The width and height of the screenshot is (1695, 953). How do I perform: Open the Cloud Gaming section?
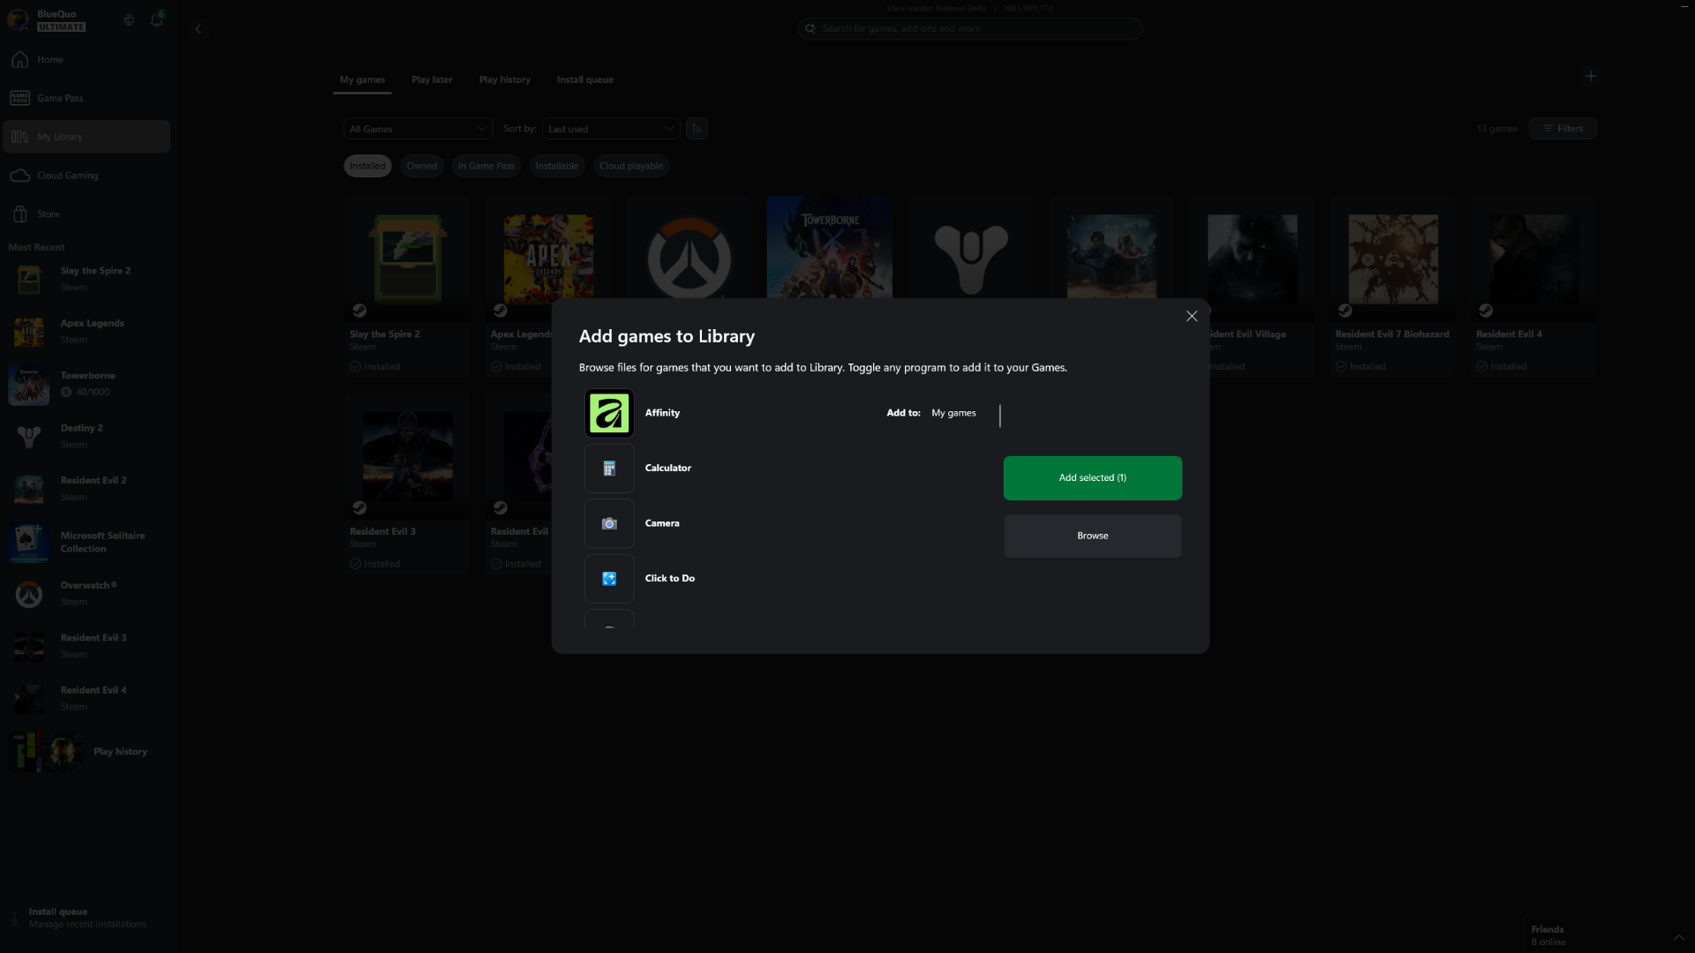66,175
